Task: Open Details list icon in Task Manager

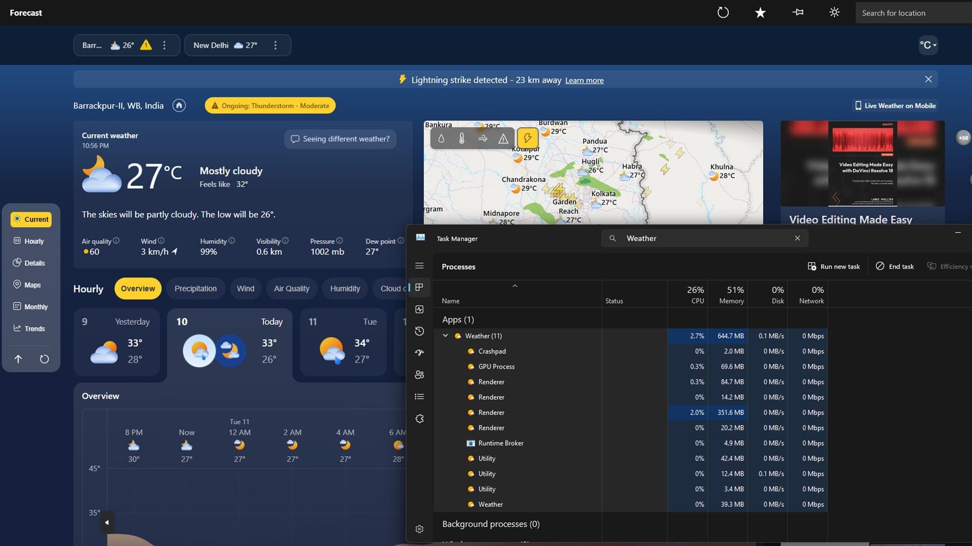Action: [419, 397]
